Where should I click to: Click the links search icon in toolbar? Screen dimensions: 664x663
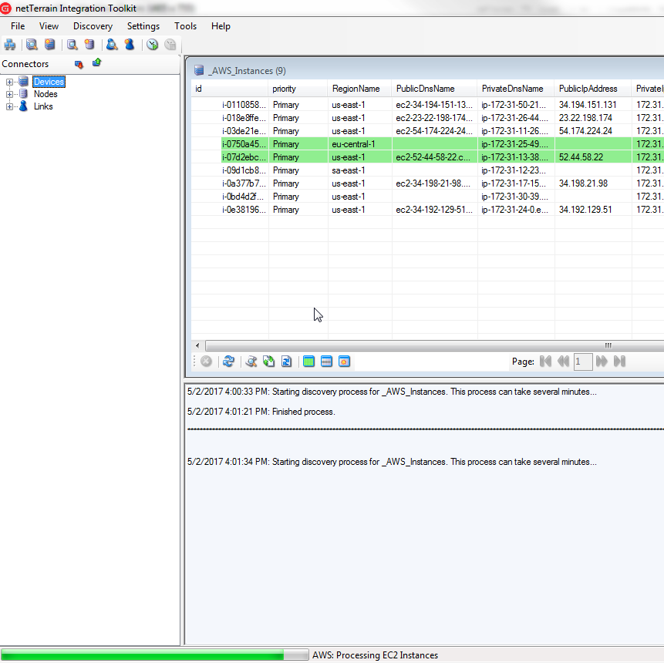pos(112,45)
